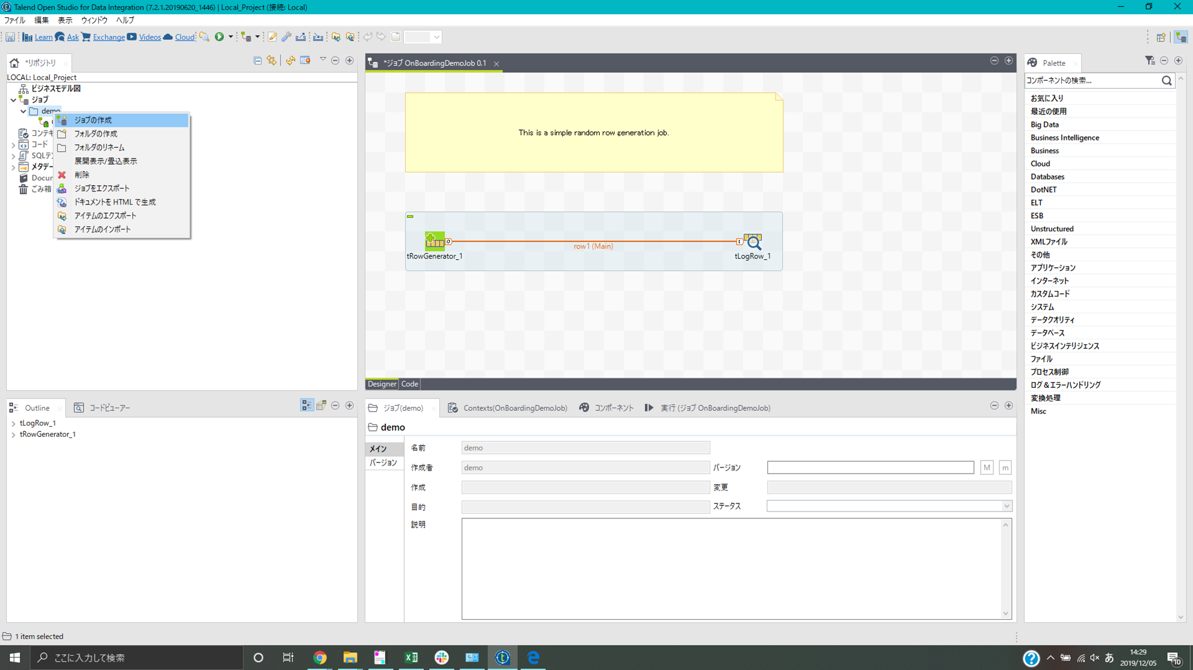The image size is (1193, 670).
Task: Click the Collapse All icon in repository panel
Action: [258, 60]
